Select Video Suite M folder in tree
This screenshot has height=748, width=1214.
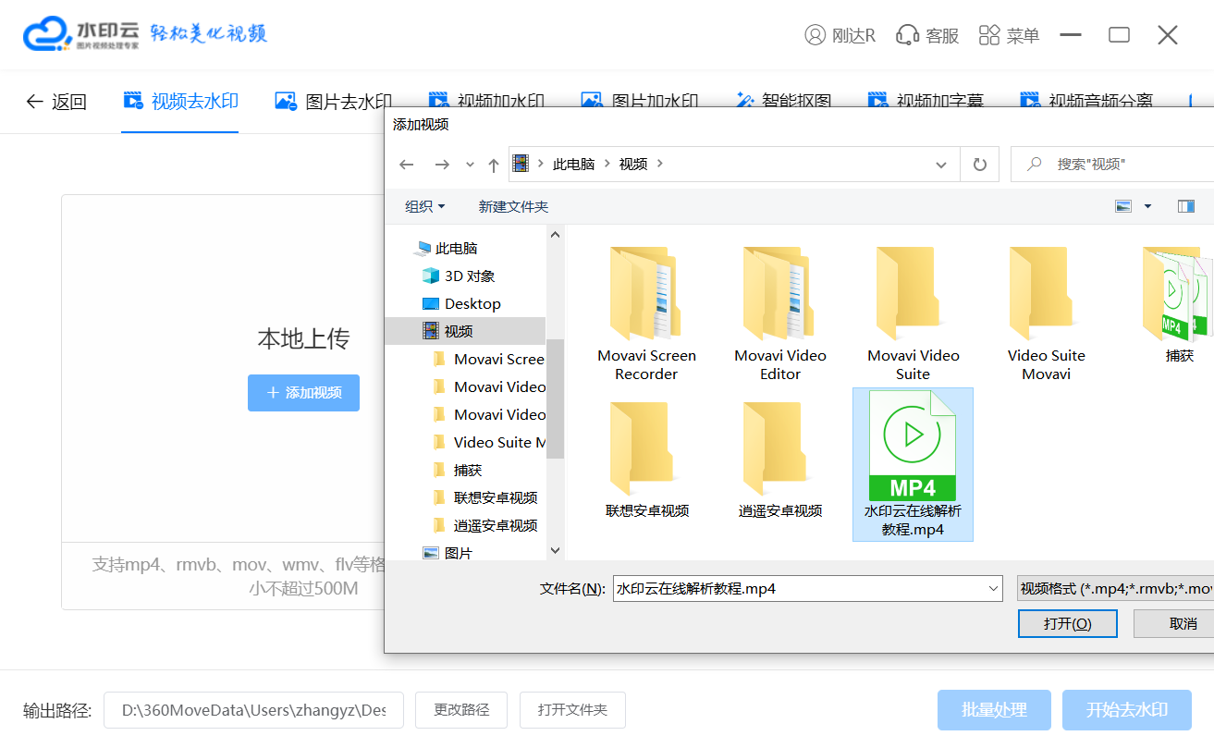coord(489,442)
